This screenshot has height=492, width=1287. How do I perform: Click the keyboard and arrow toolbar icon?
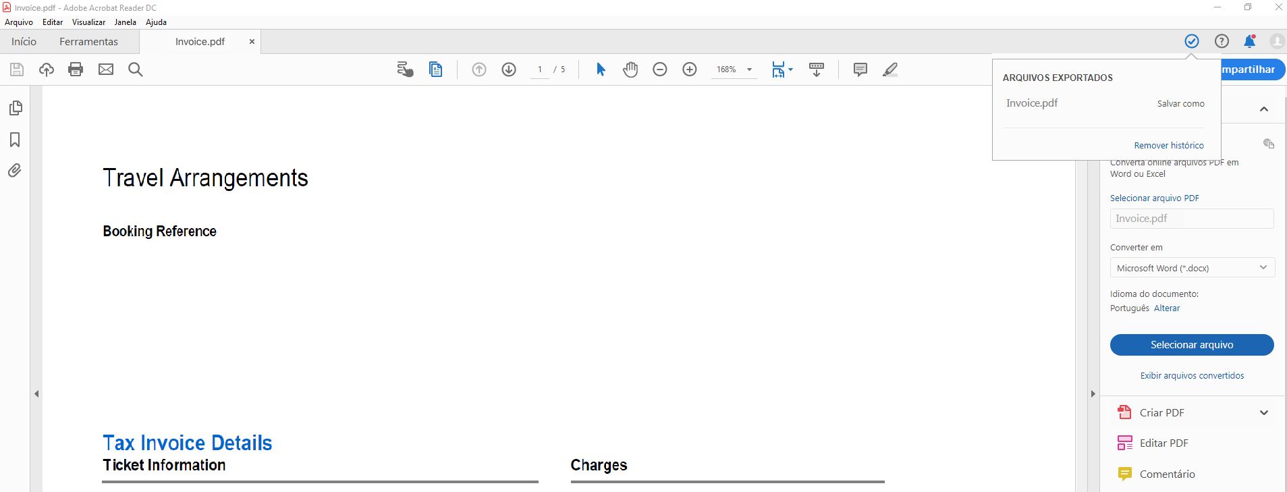pyautogui.click(x=817, y=70)
